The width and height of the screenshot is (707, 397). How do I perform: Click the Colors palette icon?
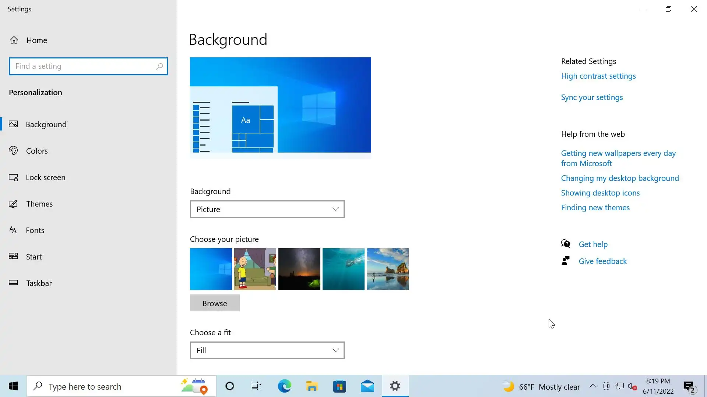coord(13,151)
